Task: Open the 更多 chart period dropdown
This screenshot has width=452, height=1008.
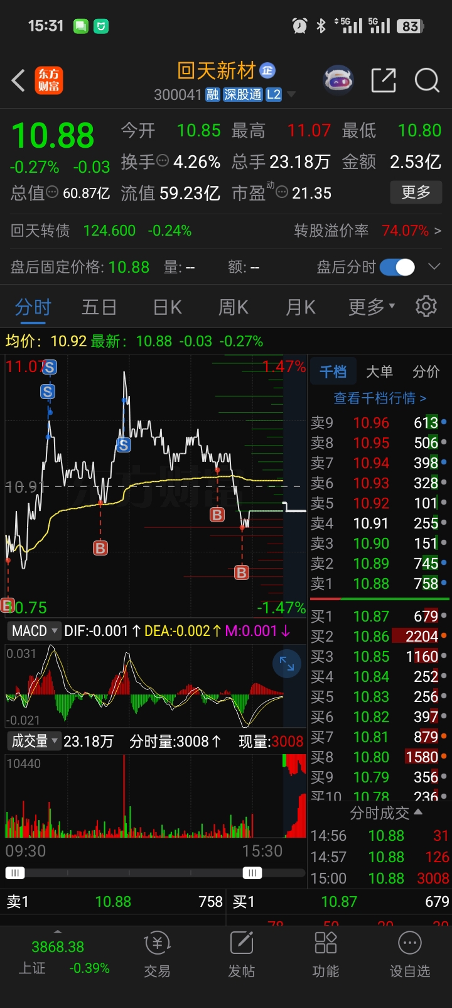Action: (372, 307)
